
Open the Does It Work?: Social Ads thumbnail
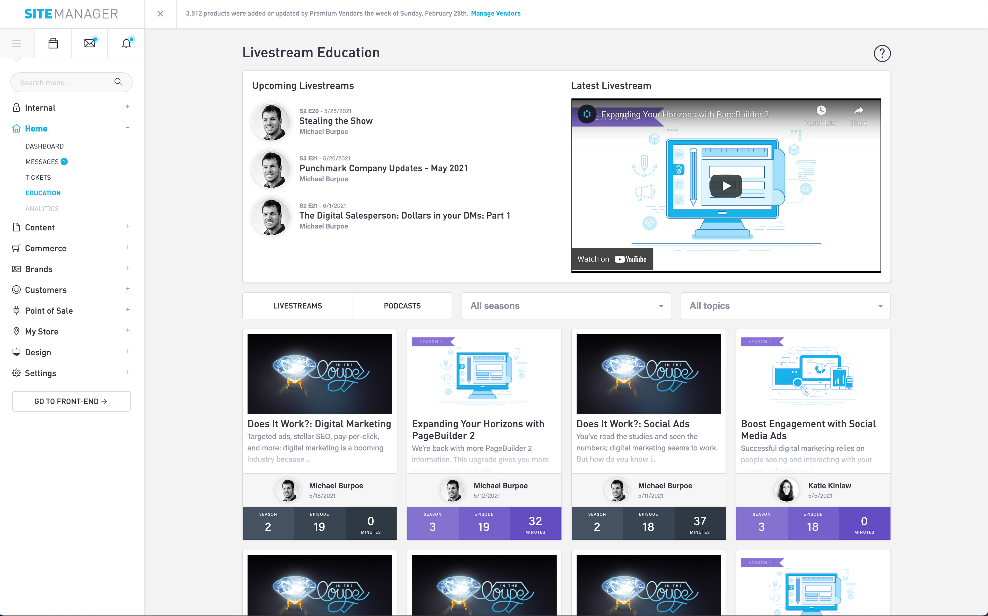[648, 374]
